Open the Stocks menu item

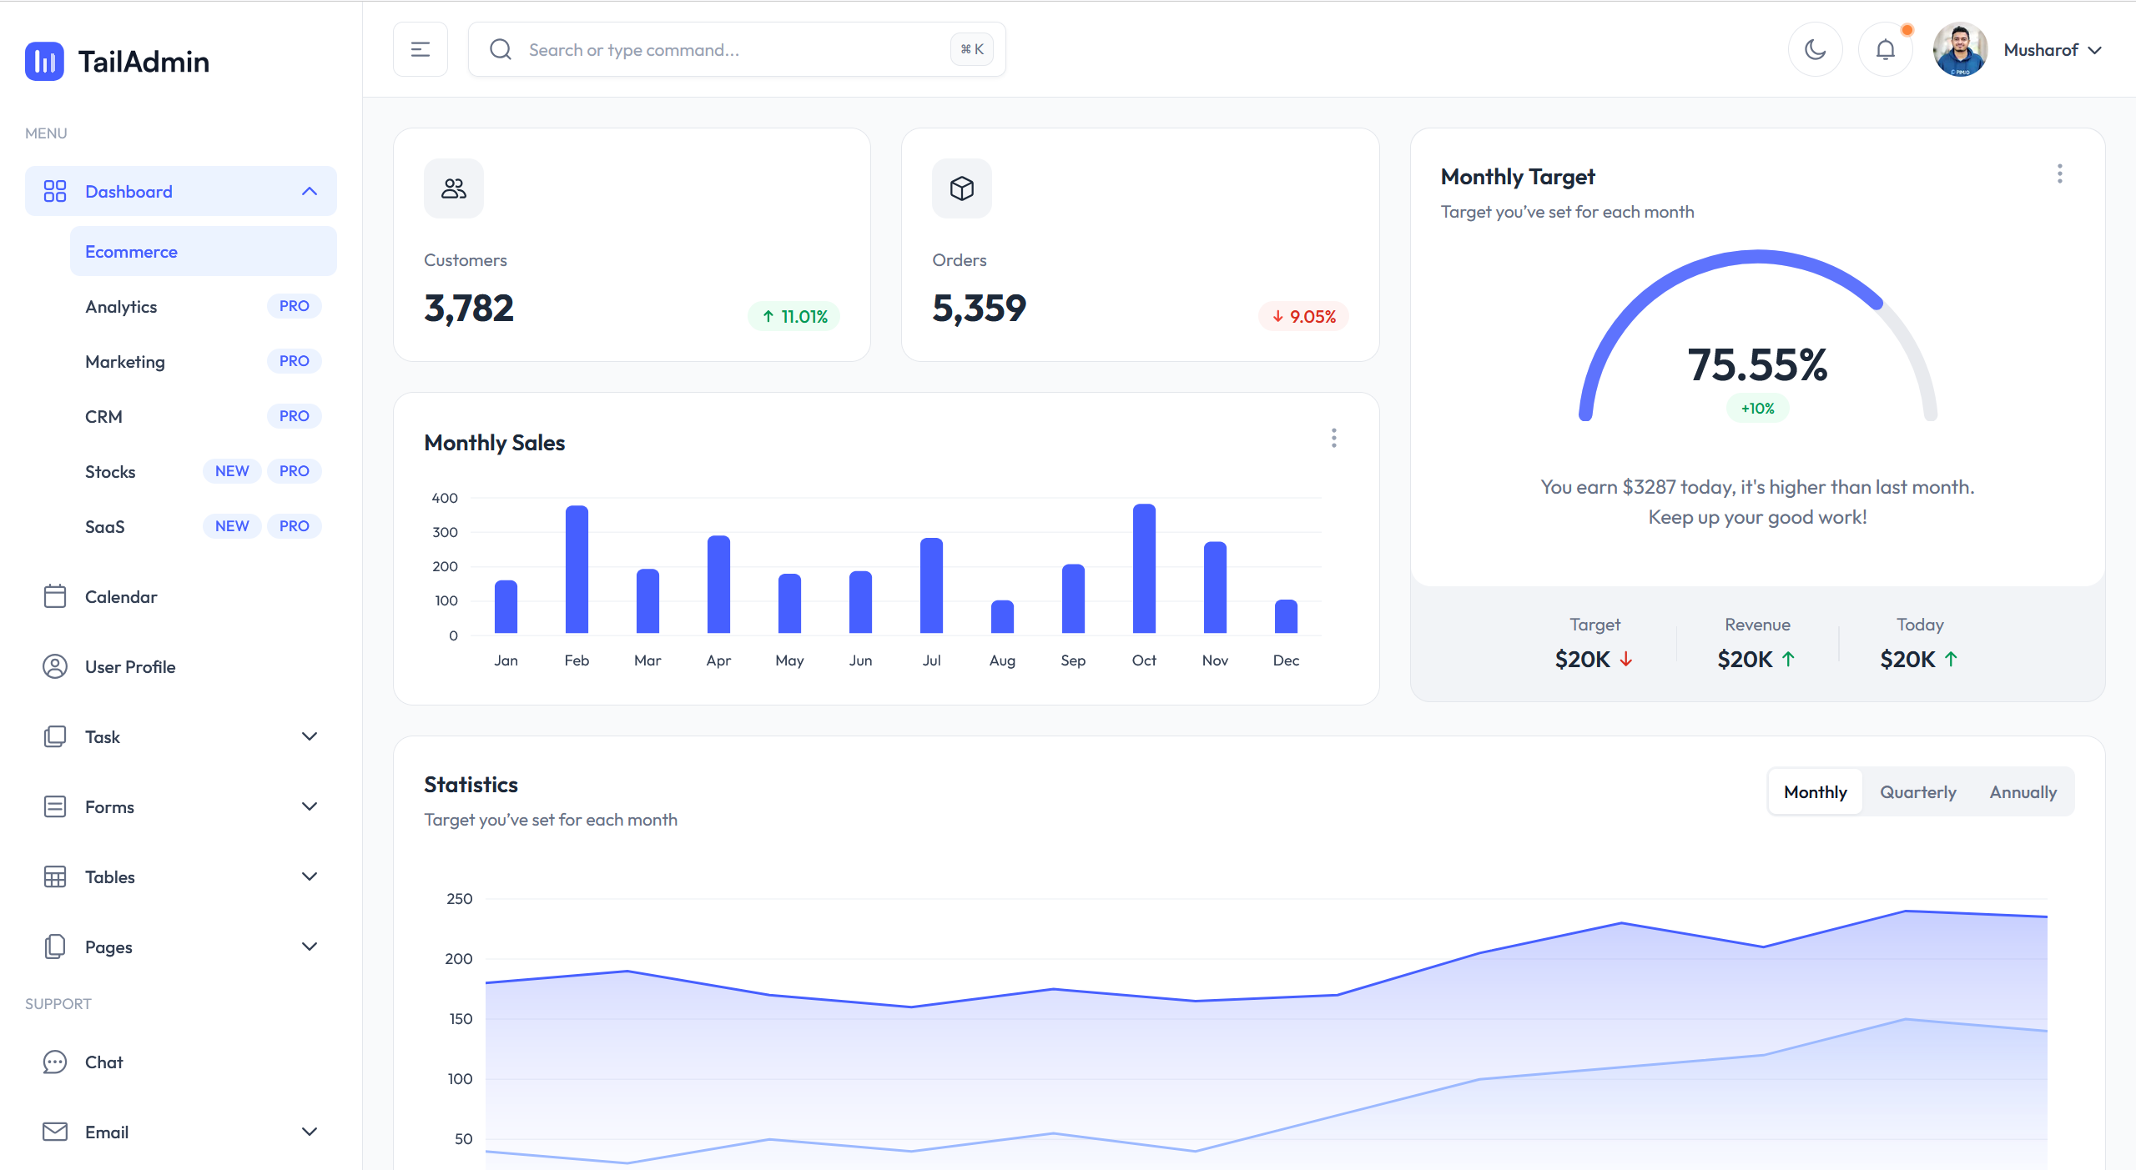tap(204, 471)
